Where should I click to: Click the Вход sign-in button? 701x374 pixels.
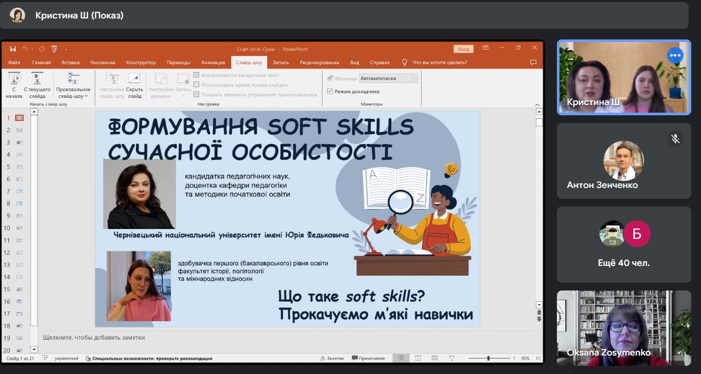tap(464, 49)
